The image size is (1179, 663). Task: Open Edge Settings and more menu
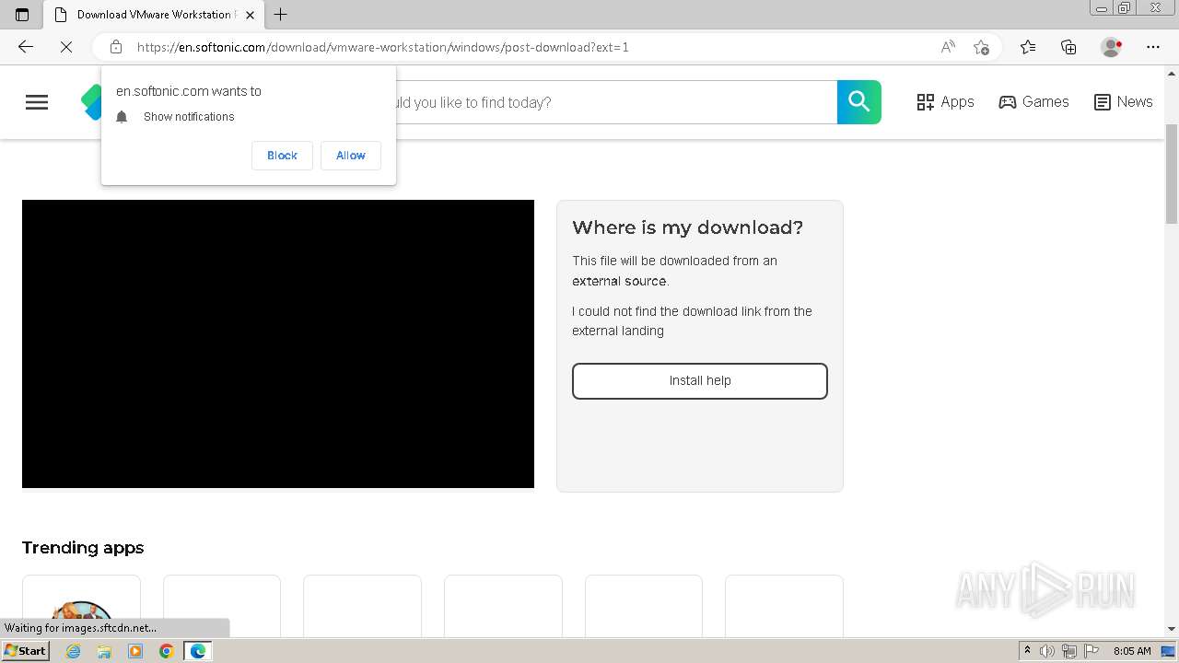(1153, 47)
